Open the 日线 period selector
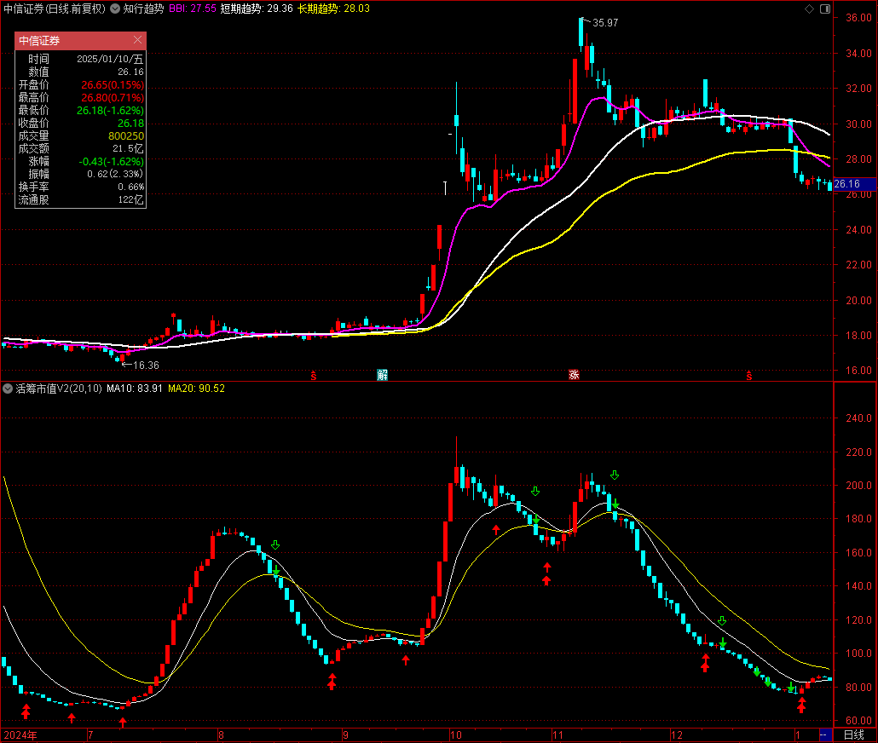 tap(853, 734)
